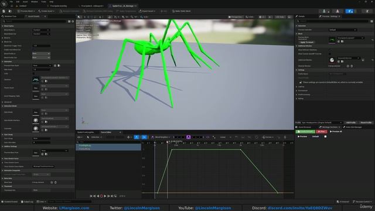This screenshot has height=211, width=375.
Task: Click the Blend Out Trigger Time field
Action: coord(41,46)
